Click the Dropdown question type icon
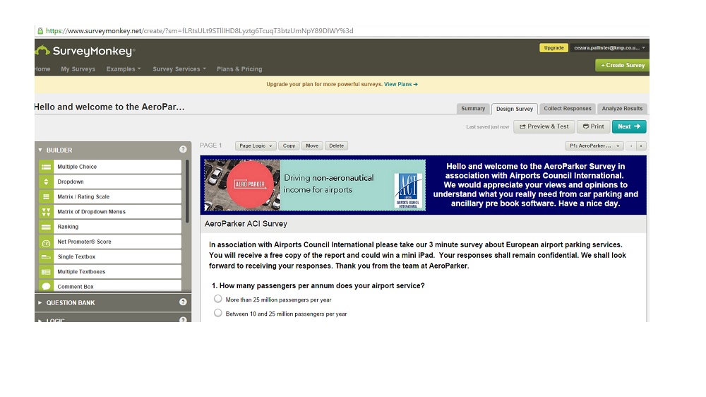Viewport: 706px width, 397px height. tap(46, 182)
